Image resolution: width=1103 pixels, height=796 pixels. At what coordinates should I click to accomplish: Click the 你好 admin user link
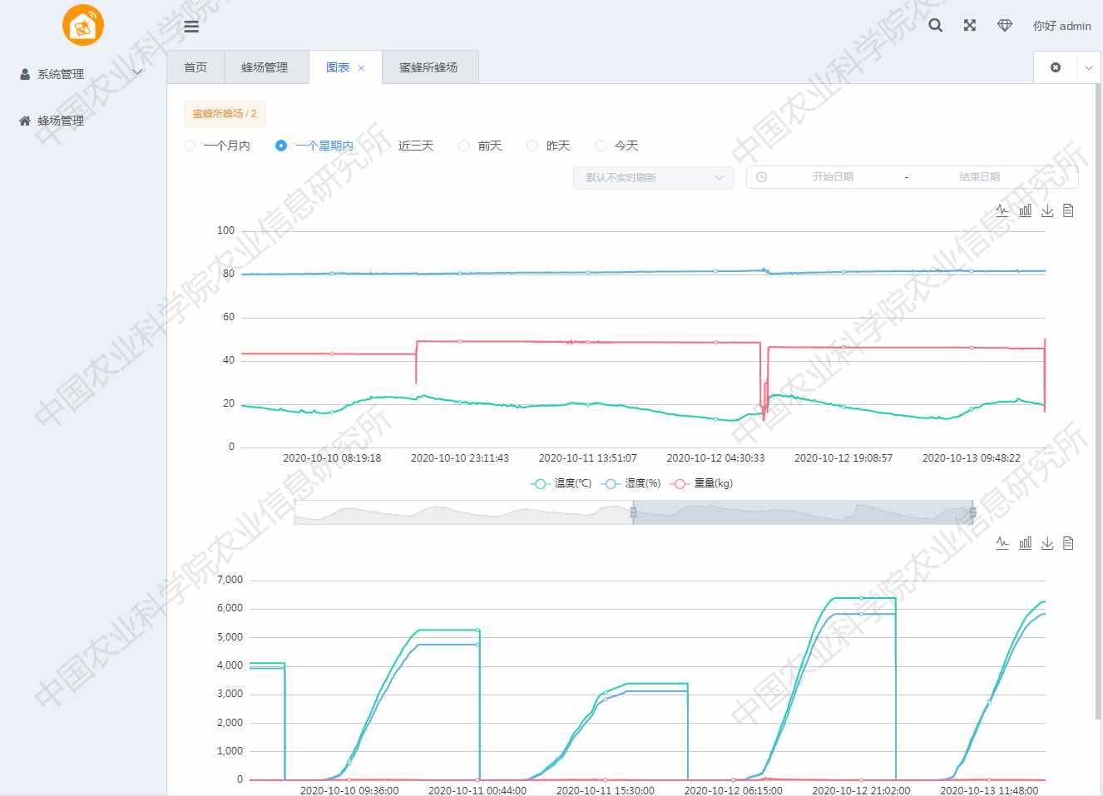1061,26
